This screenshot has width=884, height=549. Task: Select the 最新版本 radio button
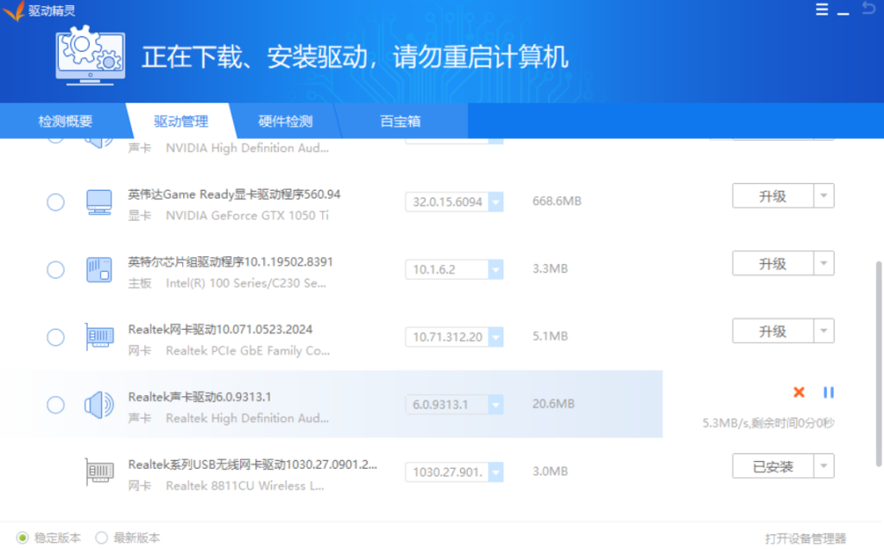(101, 537)
